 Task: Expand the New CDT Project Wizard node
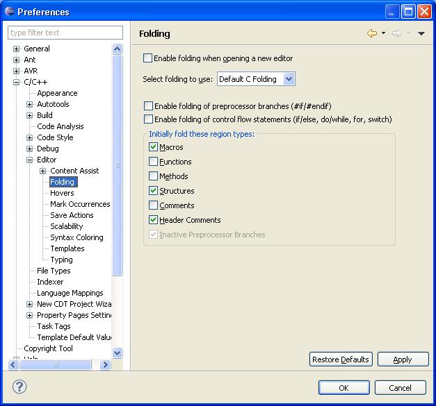click(x=29, y=304)
